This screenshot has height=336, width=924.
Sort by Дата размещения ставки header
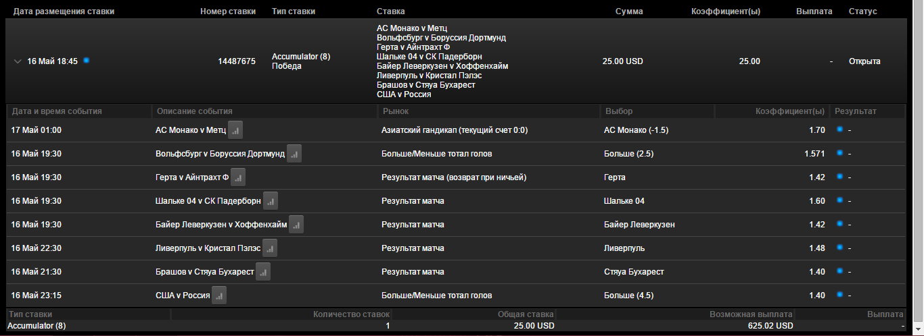64,11
